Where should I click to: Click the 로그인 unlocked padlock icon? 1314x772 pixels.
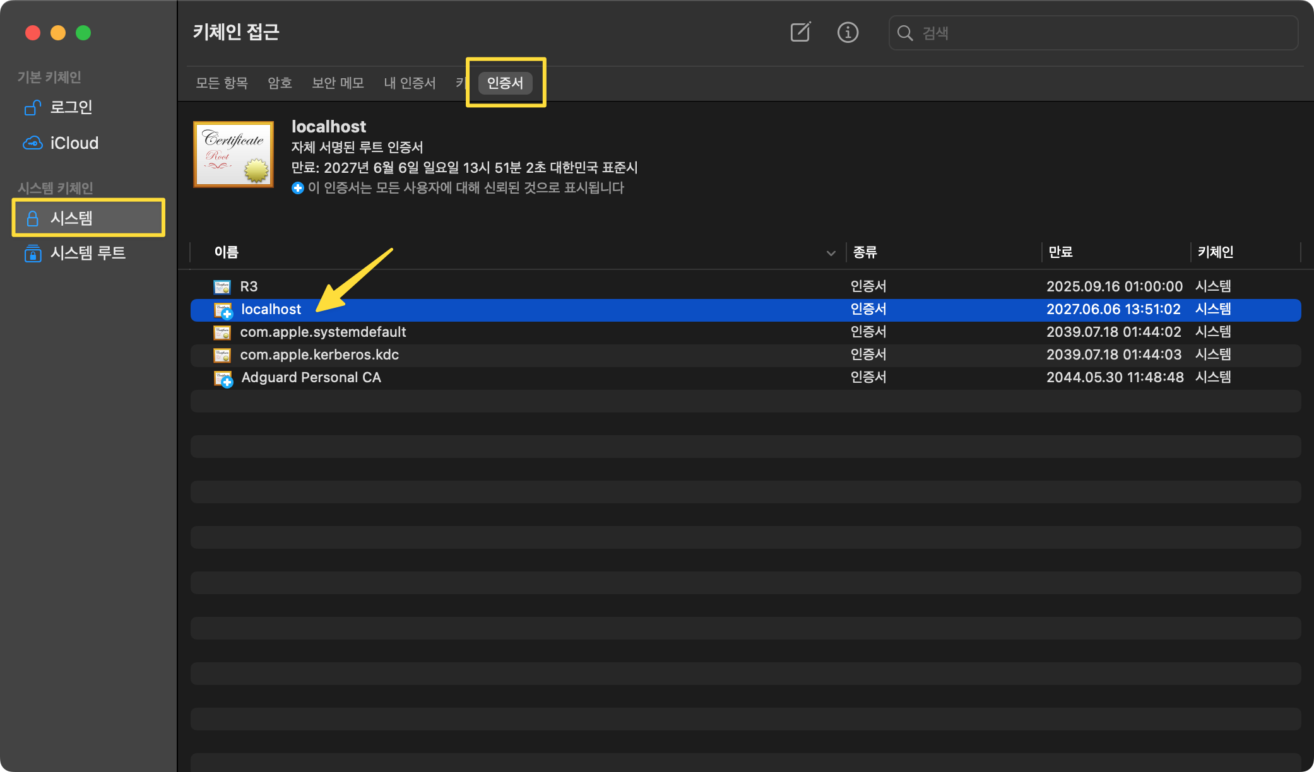click(x=32, y=108)
